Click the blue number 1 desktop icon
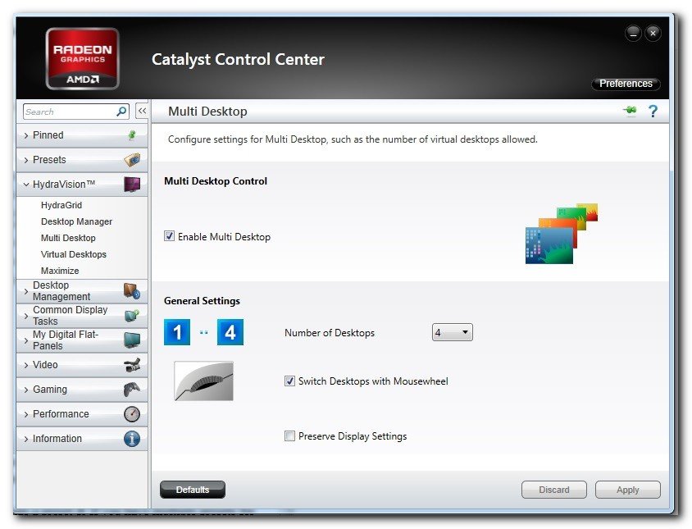This screenshot has height=529, width=692. [177, 332]
